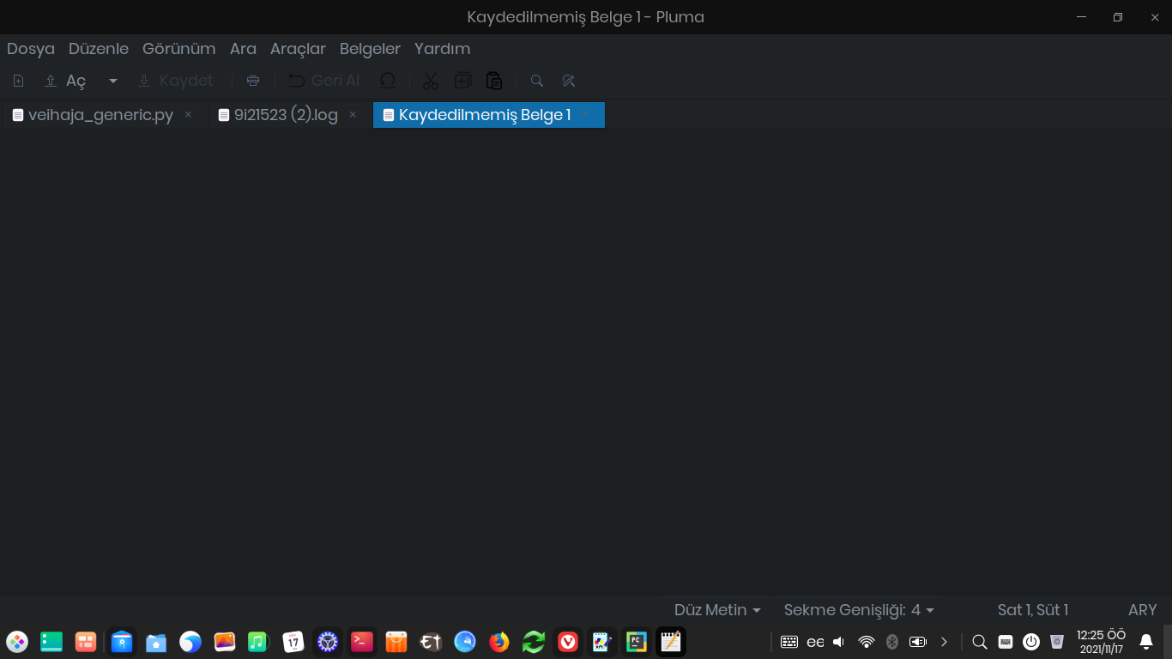The height and width of the screenshot is (659, 1172).
Task: Open the Görünüm menu
Action: (179, 49)
